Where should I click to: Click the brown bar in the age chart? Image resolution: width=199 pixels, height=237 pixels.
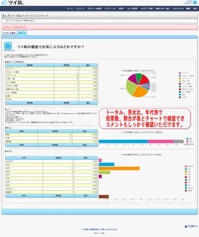tap(104, 197)
